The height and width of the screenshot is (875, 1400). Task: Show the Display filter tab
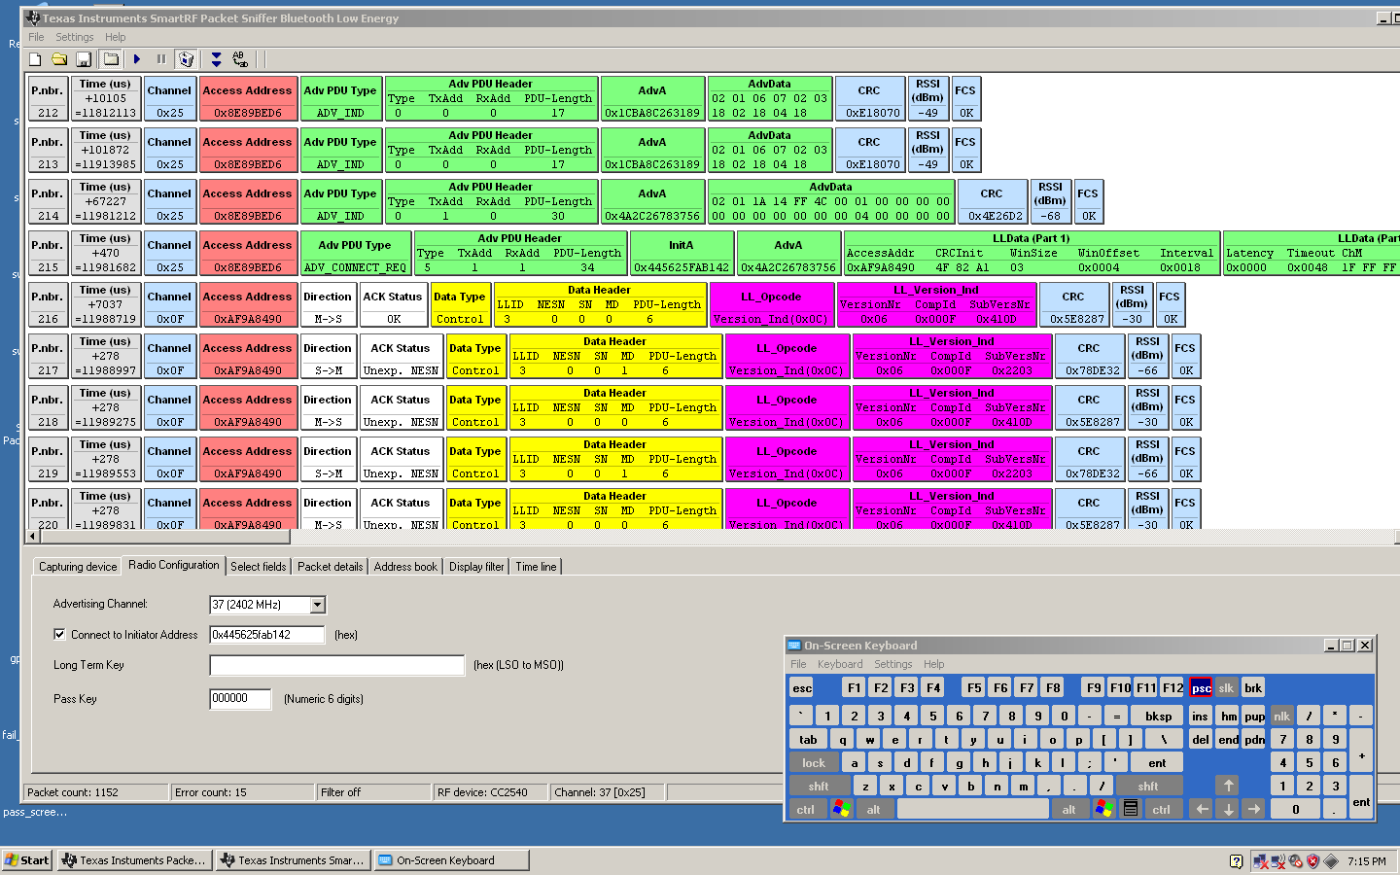(476, 567)
